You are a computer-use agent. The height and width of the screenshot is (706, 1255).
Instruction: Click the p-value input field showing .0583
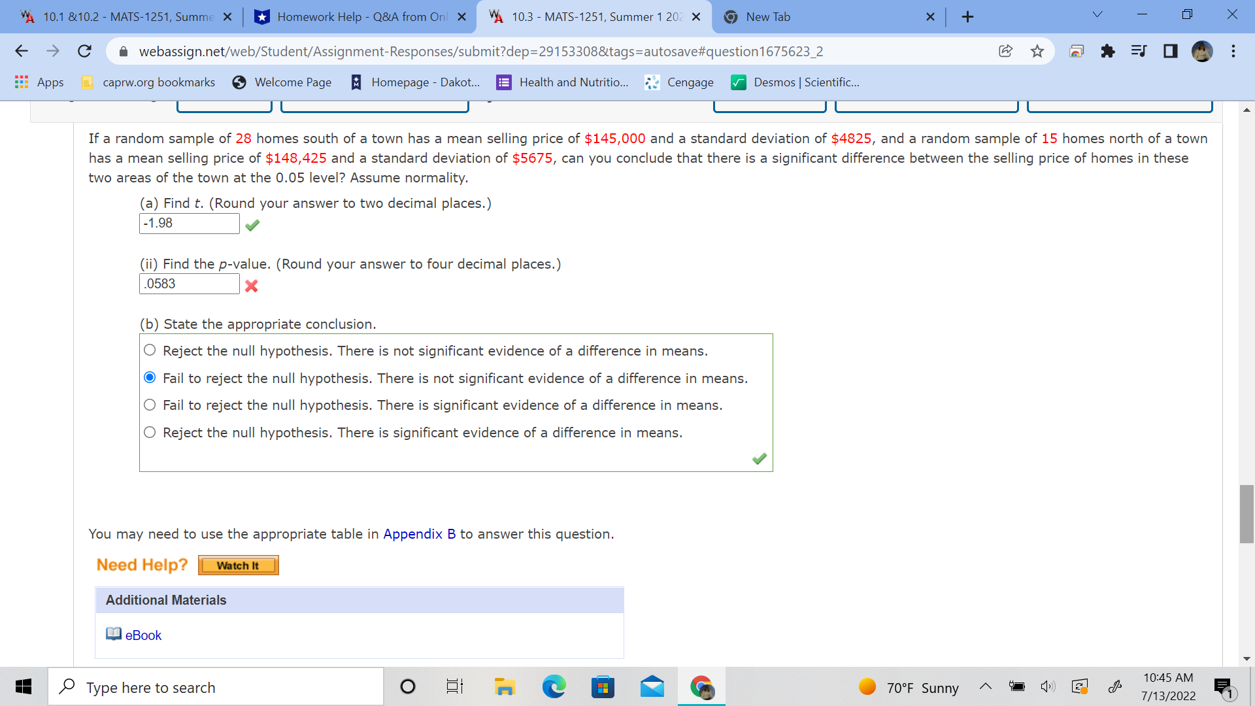[x=189, y=283]
